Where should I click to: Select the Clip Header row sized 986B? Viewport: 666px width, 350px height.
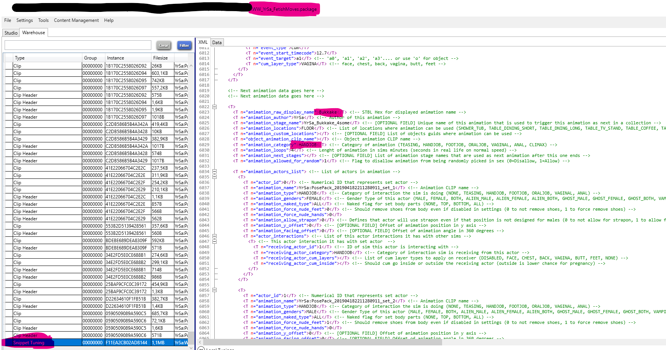(96, 277)
